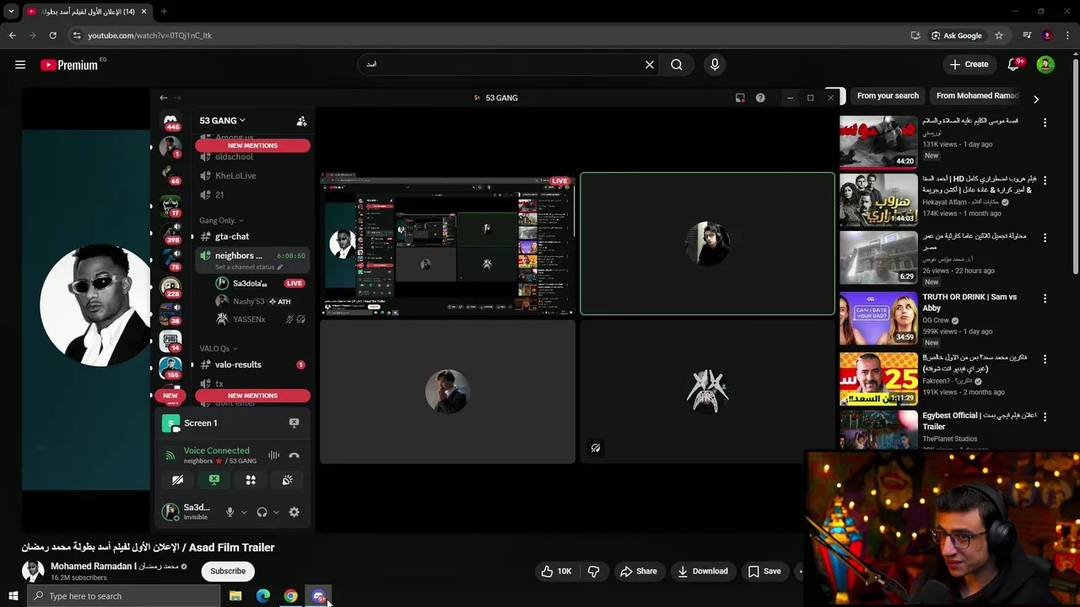Open YouTube notifications bell

1014,65
